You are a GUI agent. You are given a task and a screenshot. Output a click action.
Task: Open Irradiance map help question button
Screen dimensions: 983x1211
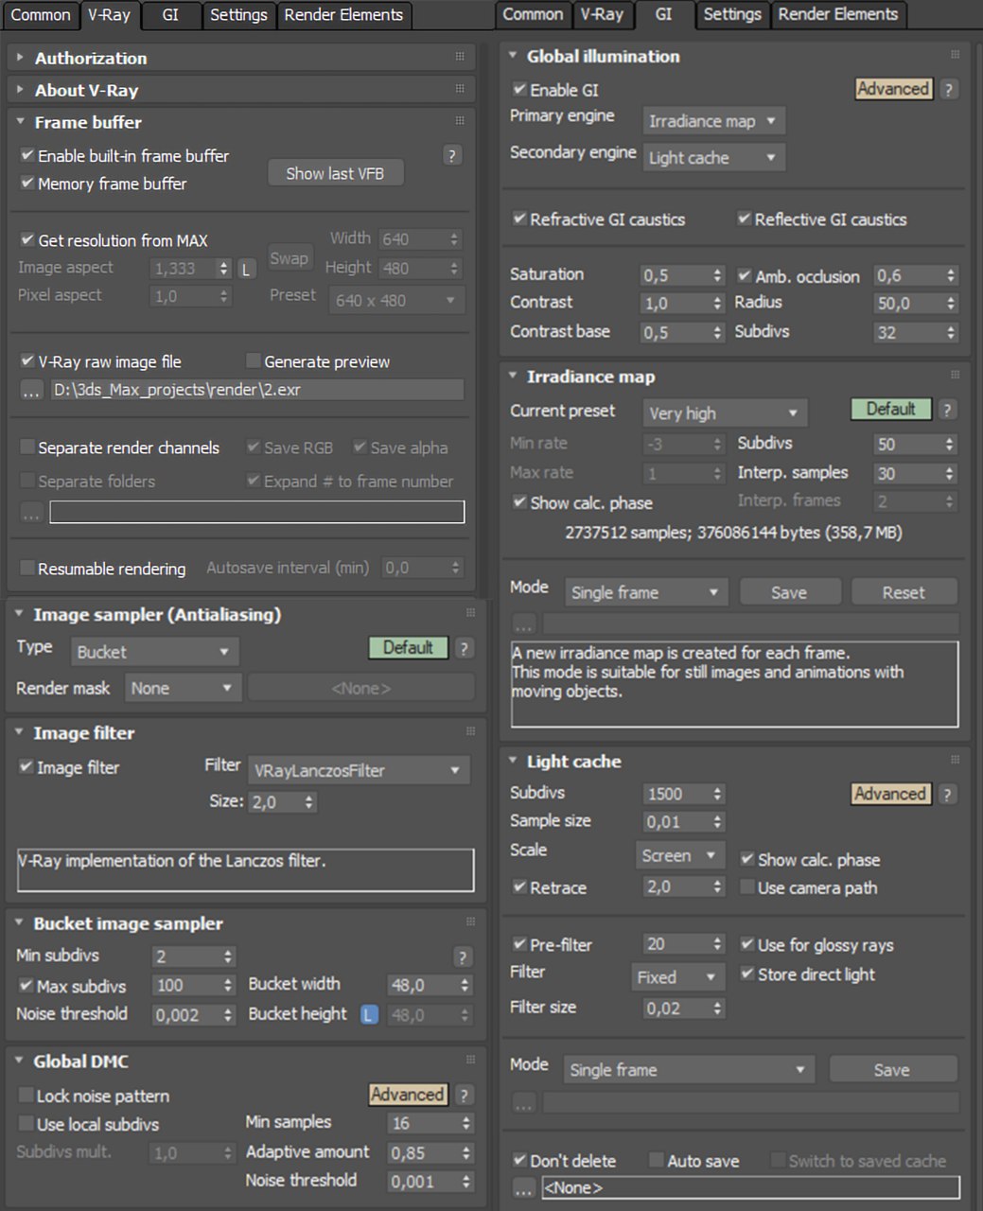point(947,409)
